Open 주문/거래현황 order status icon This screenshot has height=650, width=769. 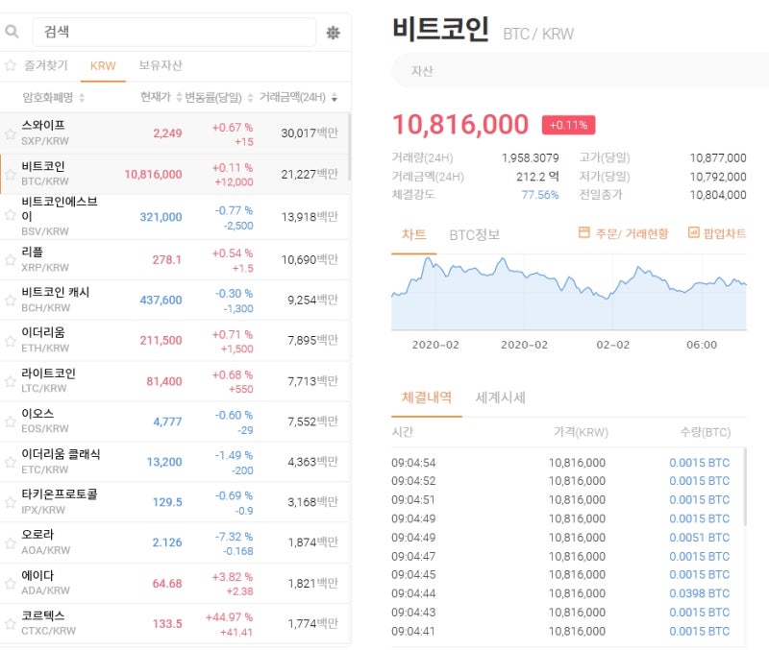pos(583,232)
